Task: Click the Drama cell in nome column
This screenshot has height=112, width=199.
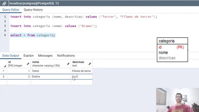Action: click(x=51, y=77)
